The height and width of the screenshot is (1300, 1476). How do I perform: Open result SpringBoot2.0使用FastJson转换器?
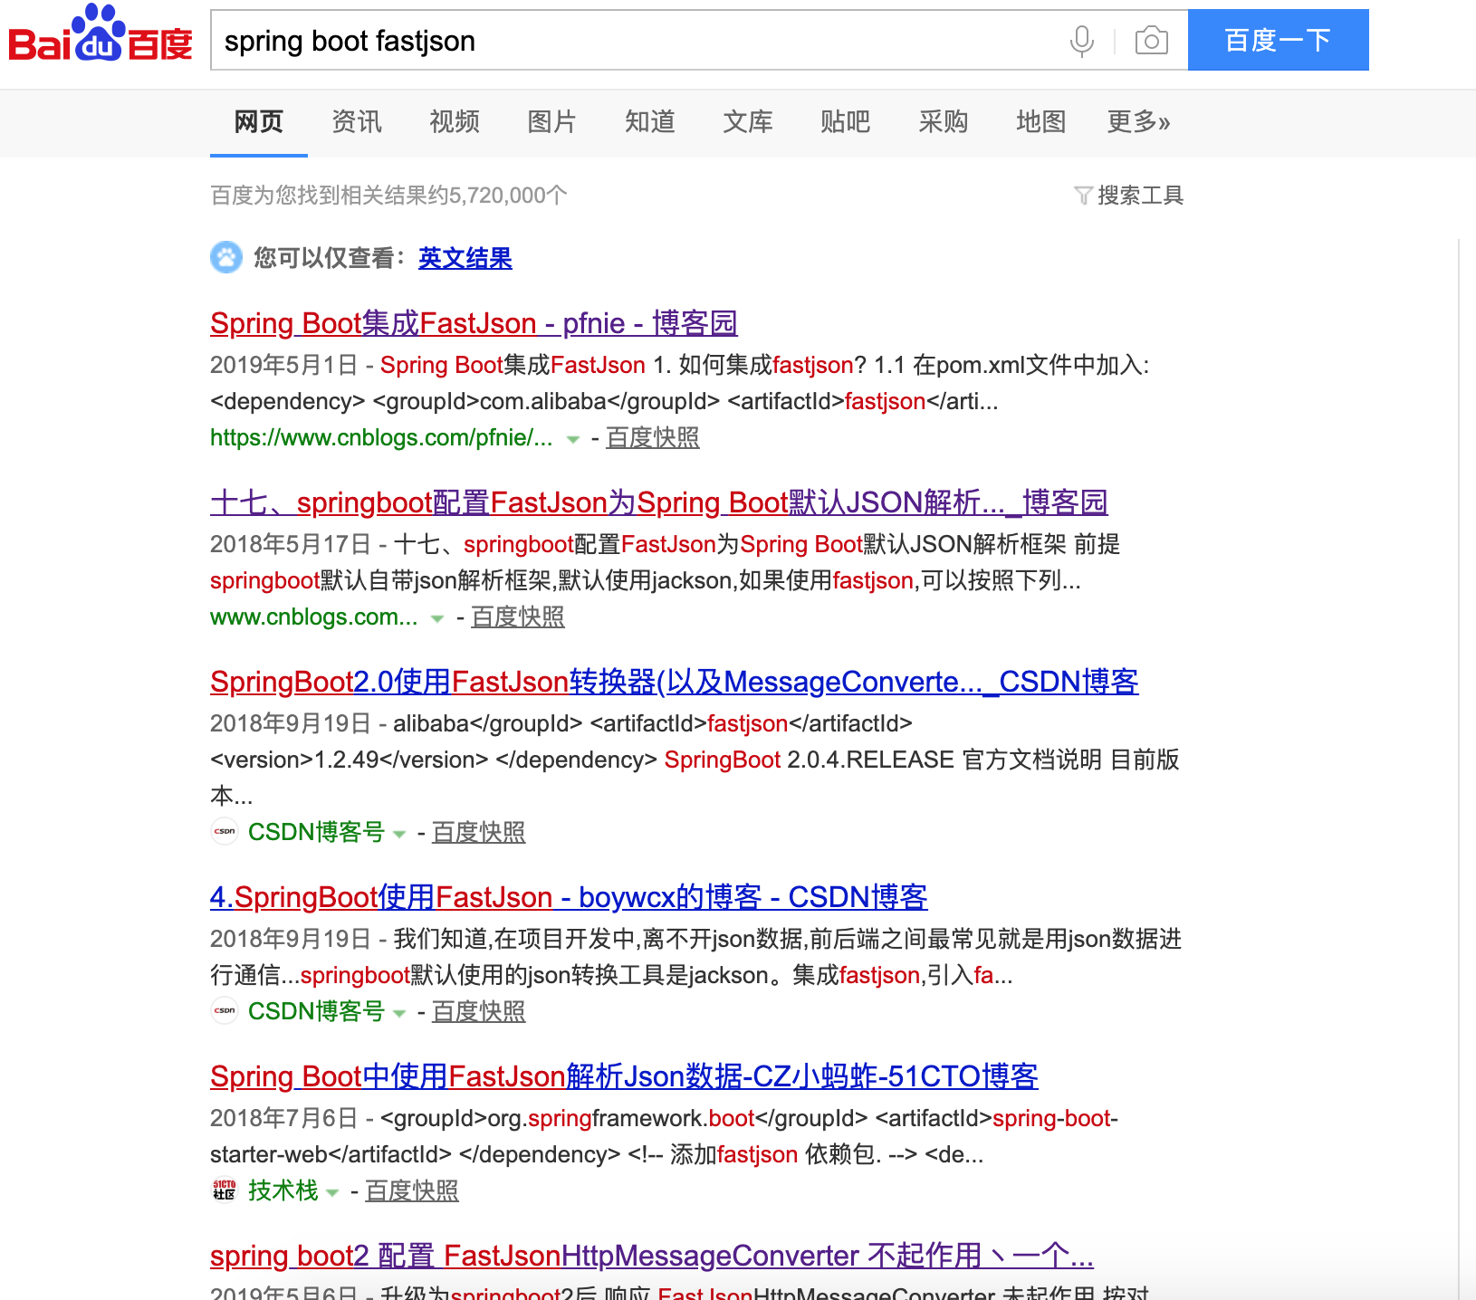click(675, 682)
